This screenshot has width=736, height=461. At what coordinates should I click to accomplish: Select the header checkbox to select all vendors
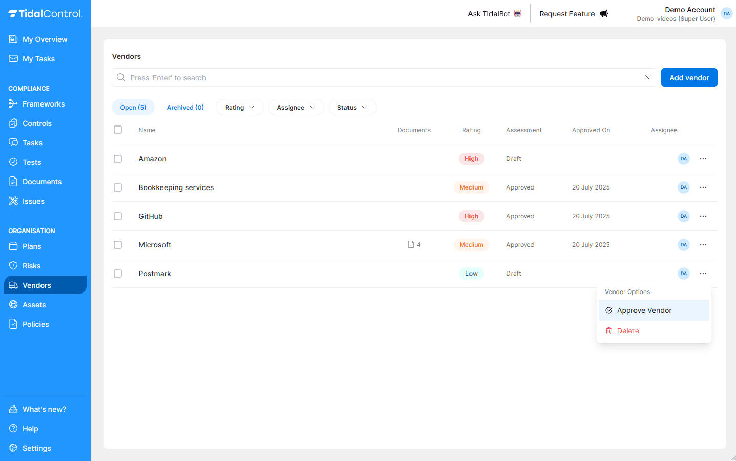click(118, 130)
